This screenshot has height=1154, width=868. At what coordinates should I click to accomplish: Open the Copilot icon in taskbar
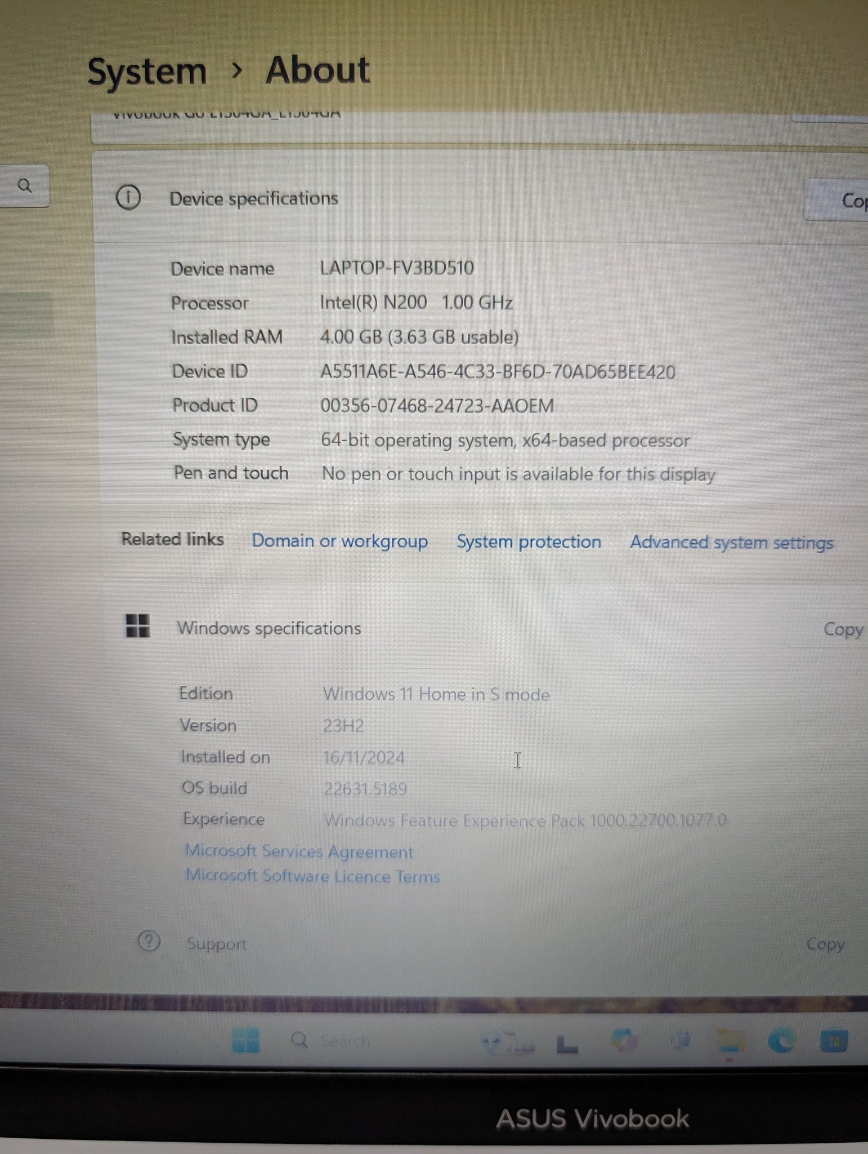624,1040
